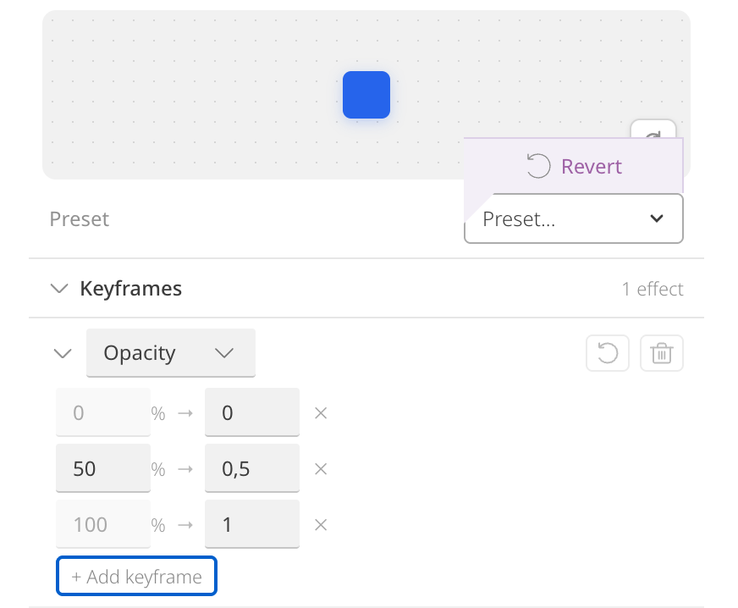Collapse the Opacity effect details
The image size is (738, 608).
(x=62, y=353)
